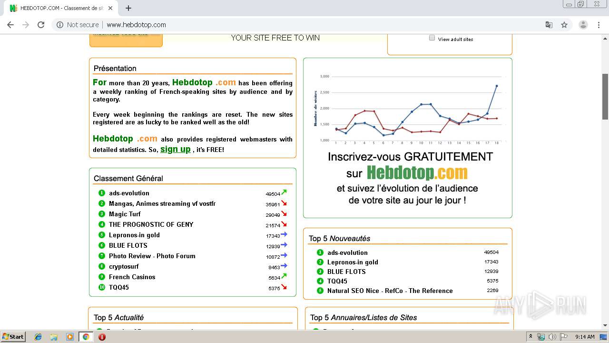Open THE PROGNOSTIC OF GENY link

tap(151, 224)
